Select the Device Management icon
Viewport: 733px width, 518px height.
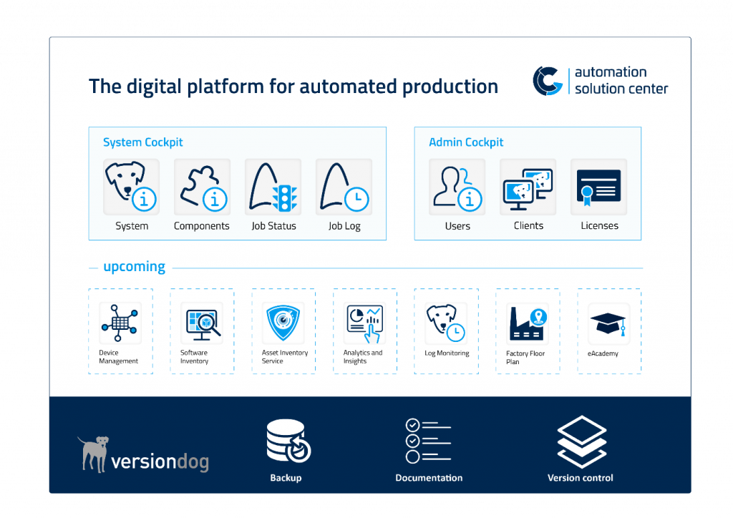point(120,323)
